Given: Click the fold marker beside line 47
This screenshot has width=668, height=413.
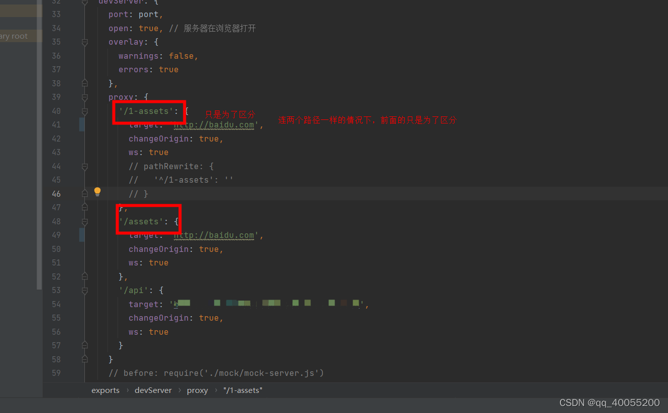Looking at the screenshot, I should pyautogui.click(x=84, y=207).
